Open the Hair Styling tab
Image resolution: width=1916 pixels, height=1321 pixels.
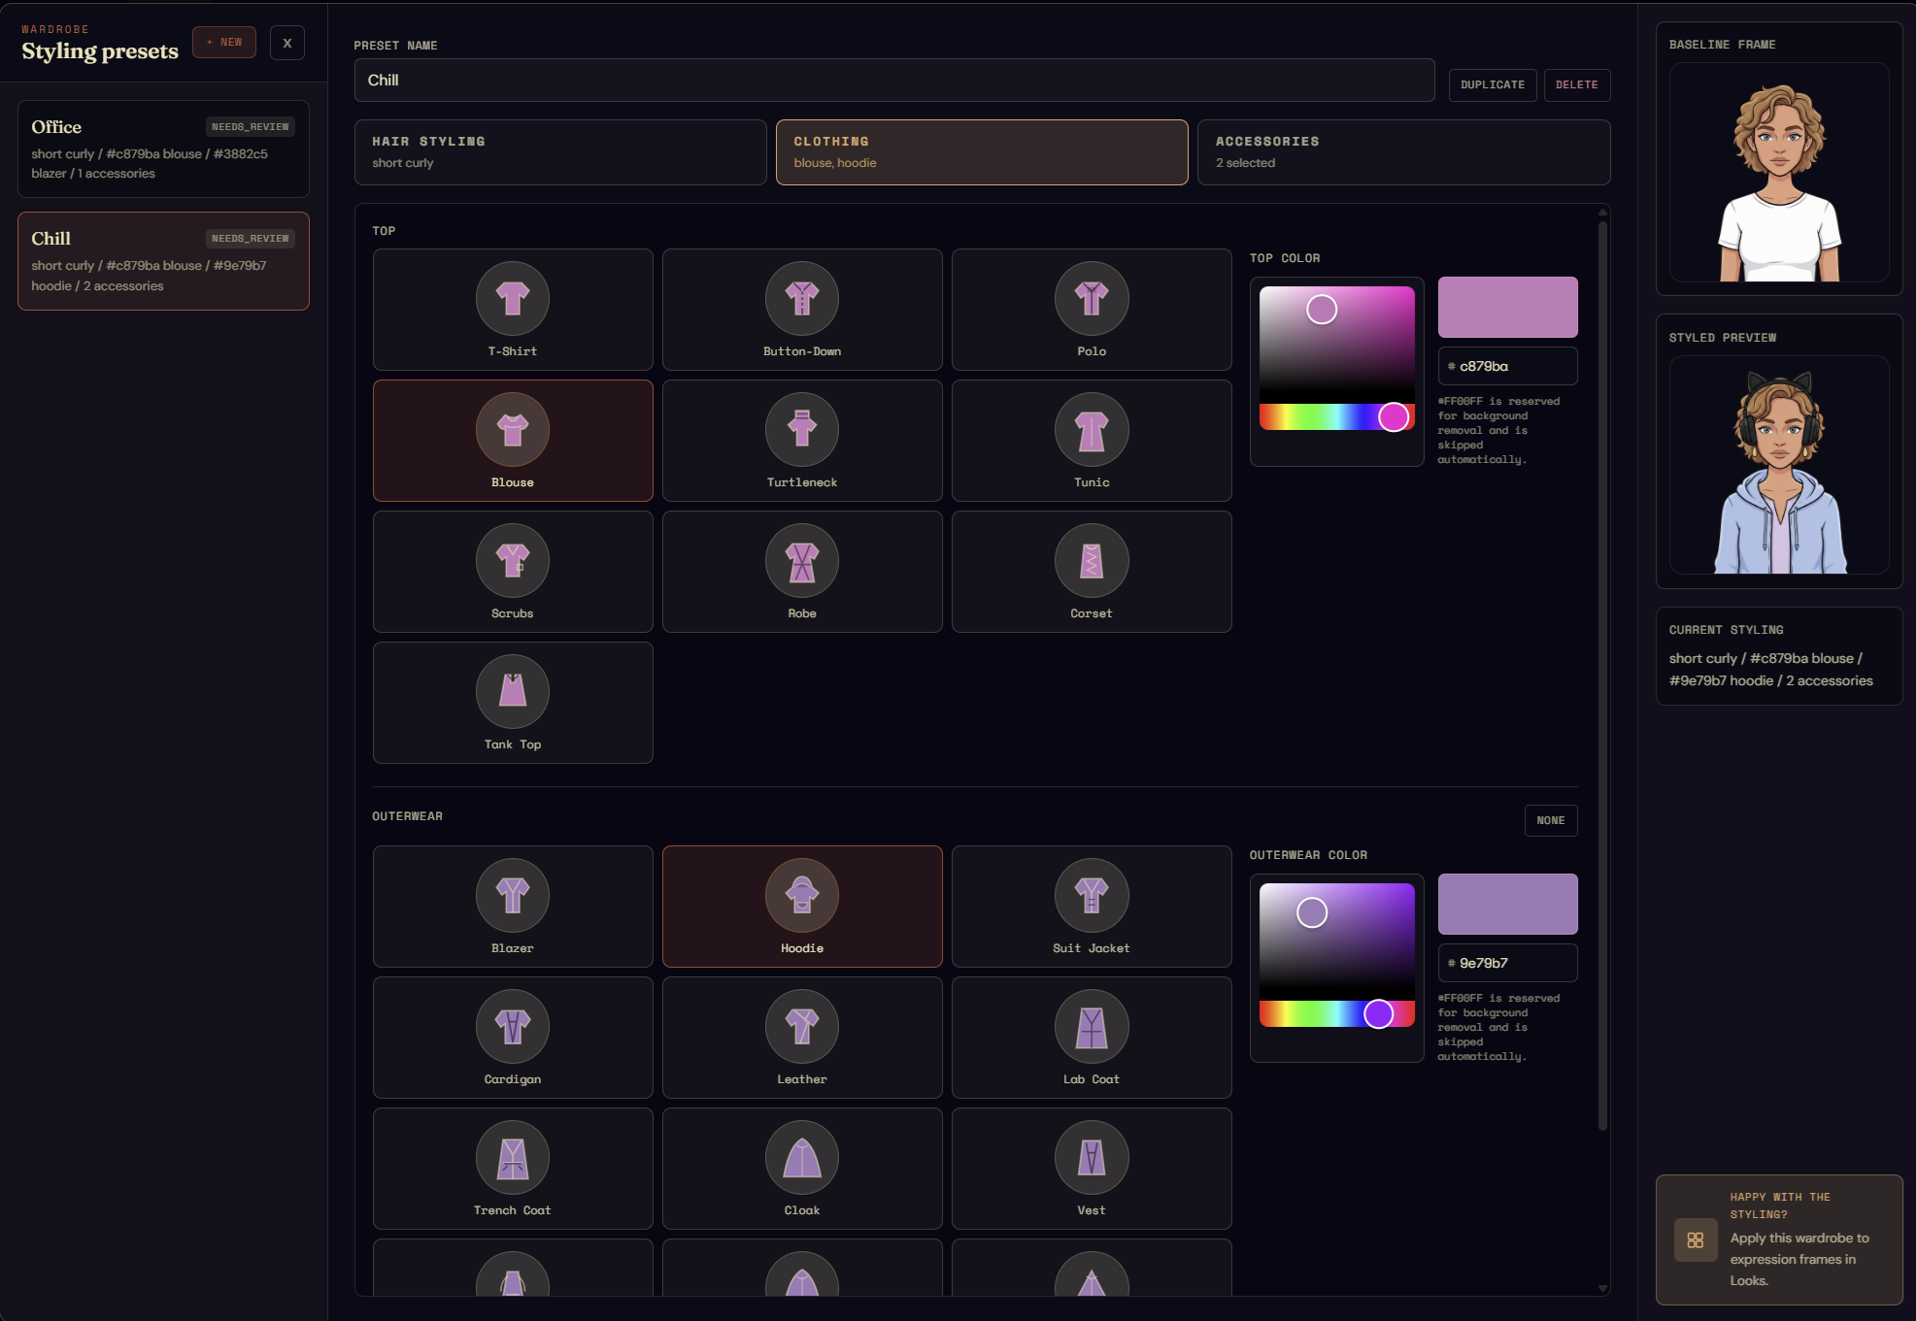coord(560,152)
